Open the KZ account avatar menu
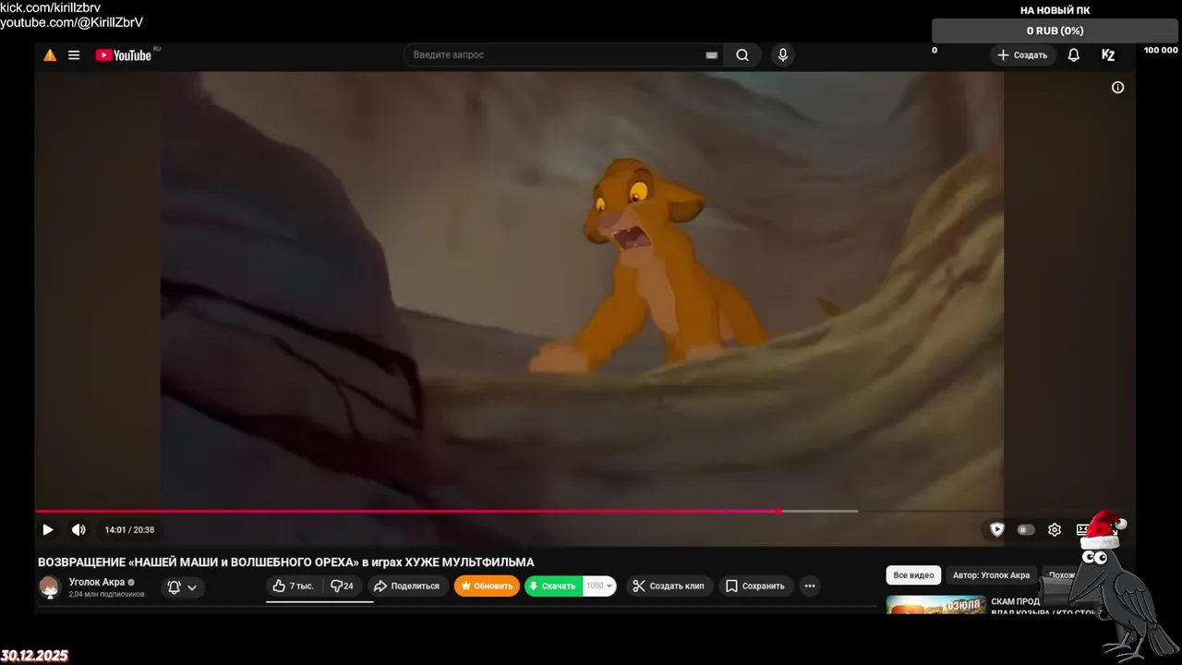The width and height of the screenshot is (1182, 665). point(1108,55)
